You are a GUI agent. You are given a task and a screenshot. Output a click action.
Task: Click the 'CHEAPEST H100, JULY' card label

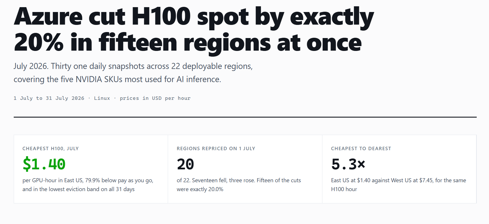[x=51, y=148]
